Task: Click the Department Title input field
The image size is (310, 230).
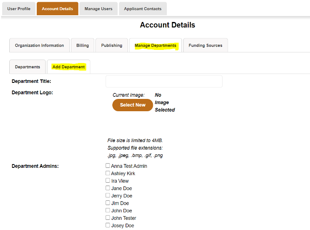Action: tap(164, 81)
